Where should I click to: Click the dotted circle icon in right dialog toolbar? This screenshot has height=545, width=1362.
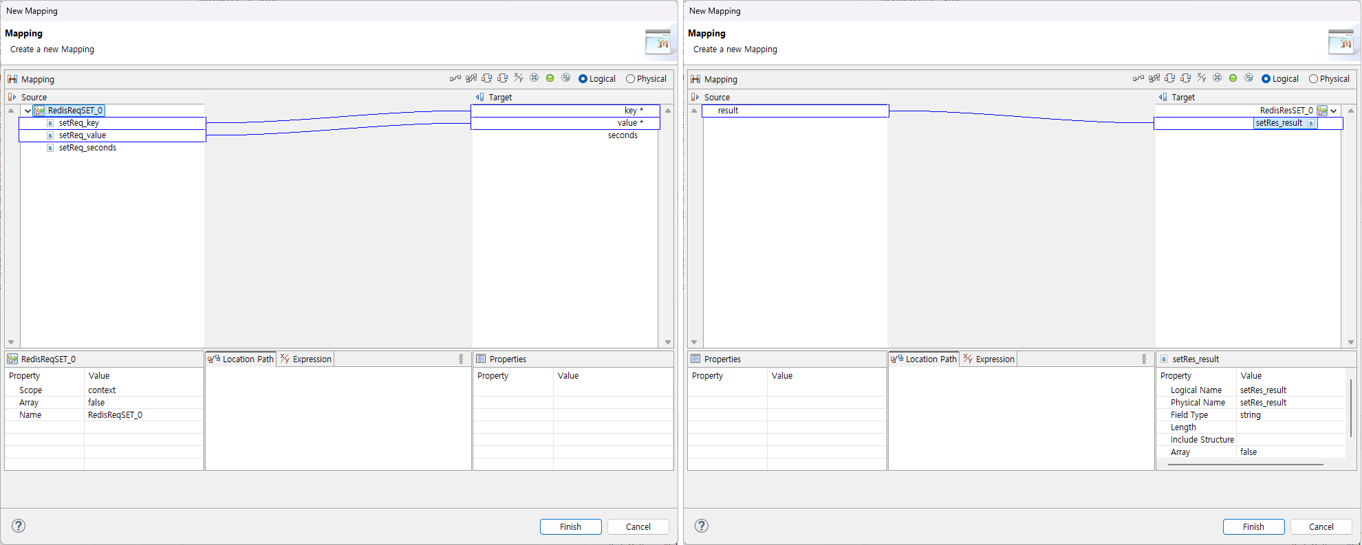(1249, 78)
